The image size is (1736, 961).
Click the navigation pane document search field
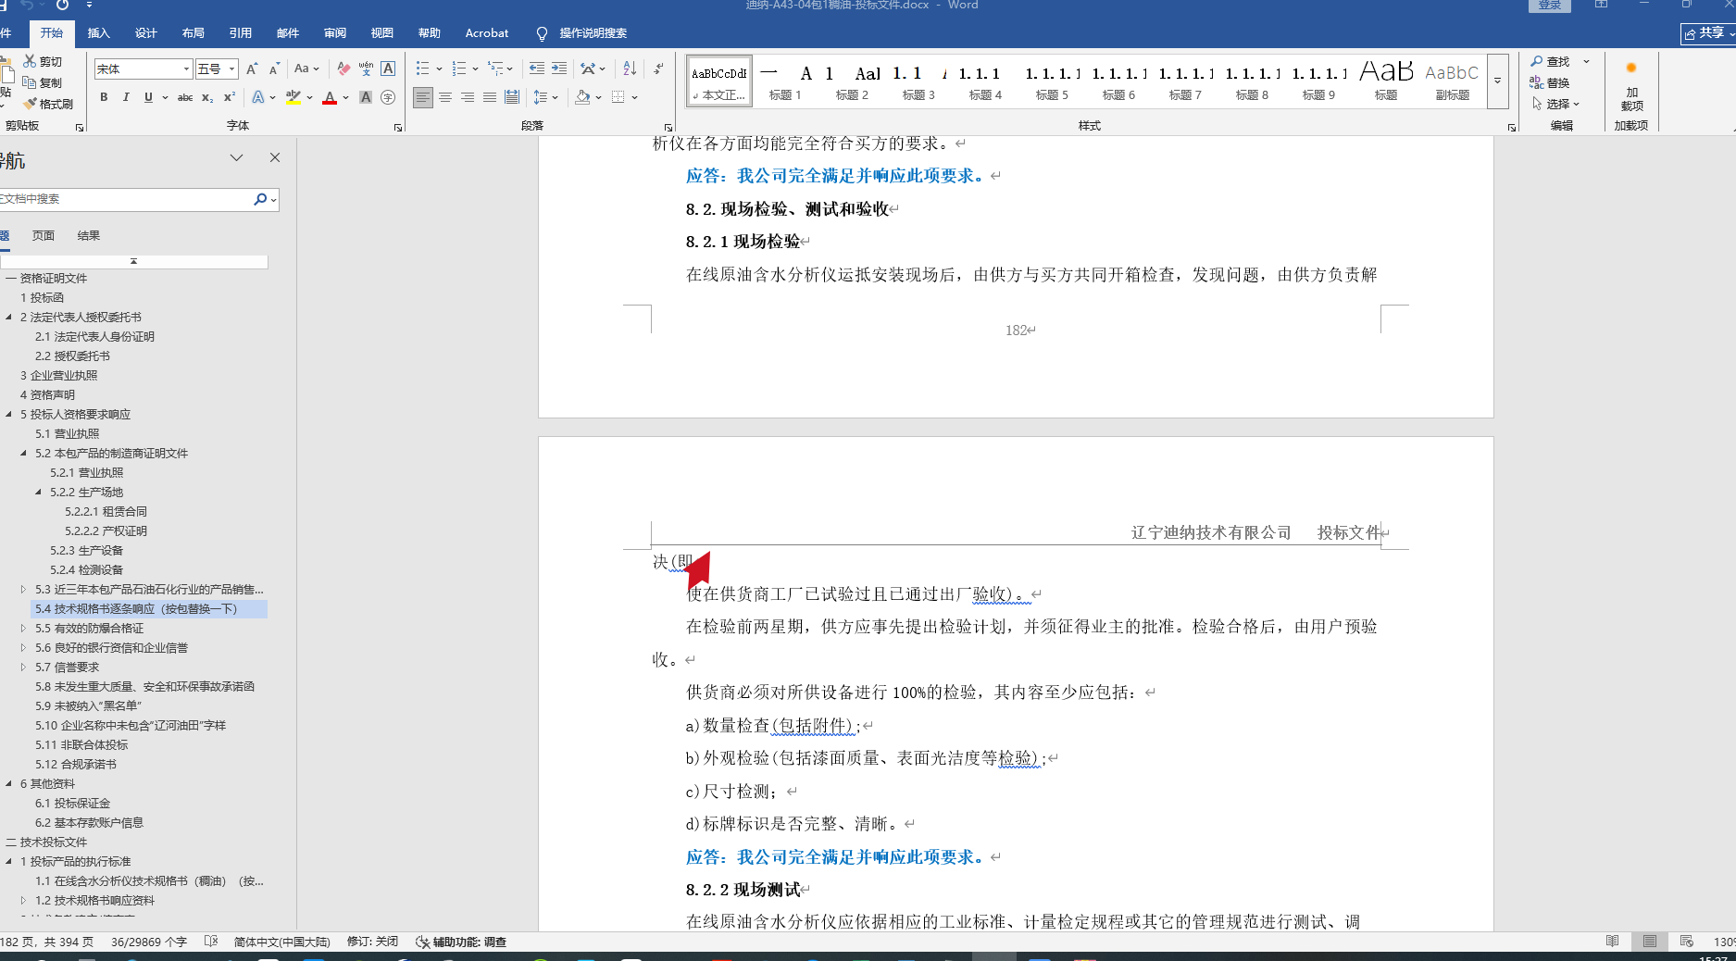tap(125, 199)
